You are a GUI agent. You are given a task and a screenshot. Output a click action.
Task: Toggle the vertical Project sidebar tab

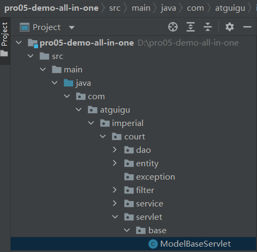pos(5,34)
